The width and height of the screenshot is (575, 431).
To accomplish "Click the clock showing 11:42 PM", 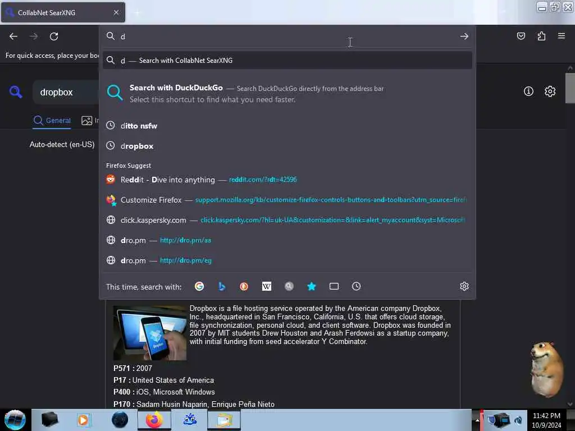I will coord(546,416).
